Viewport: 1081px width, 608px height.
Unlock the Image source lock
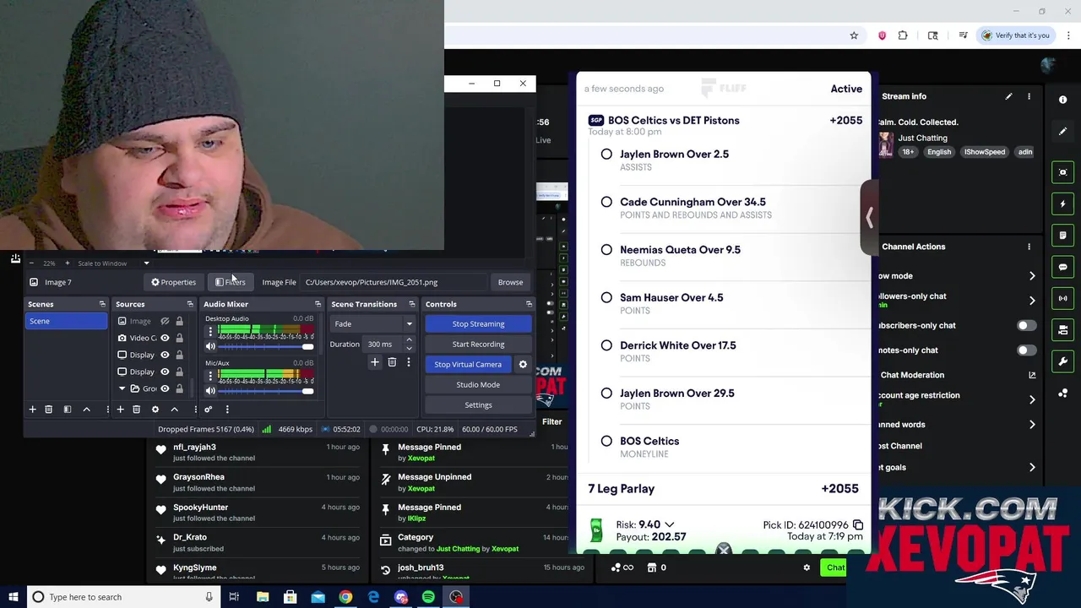179,321
